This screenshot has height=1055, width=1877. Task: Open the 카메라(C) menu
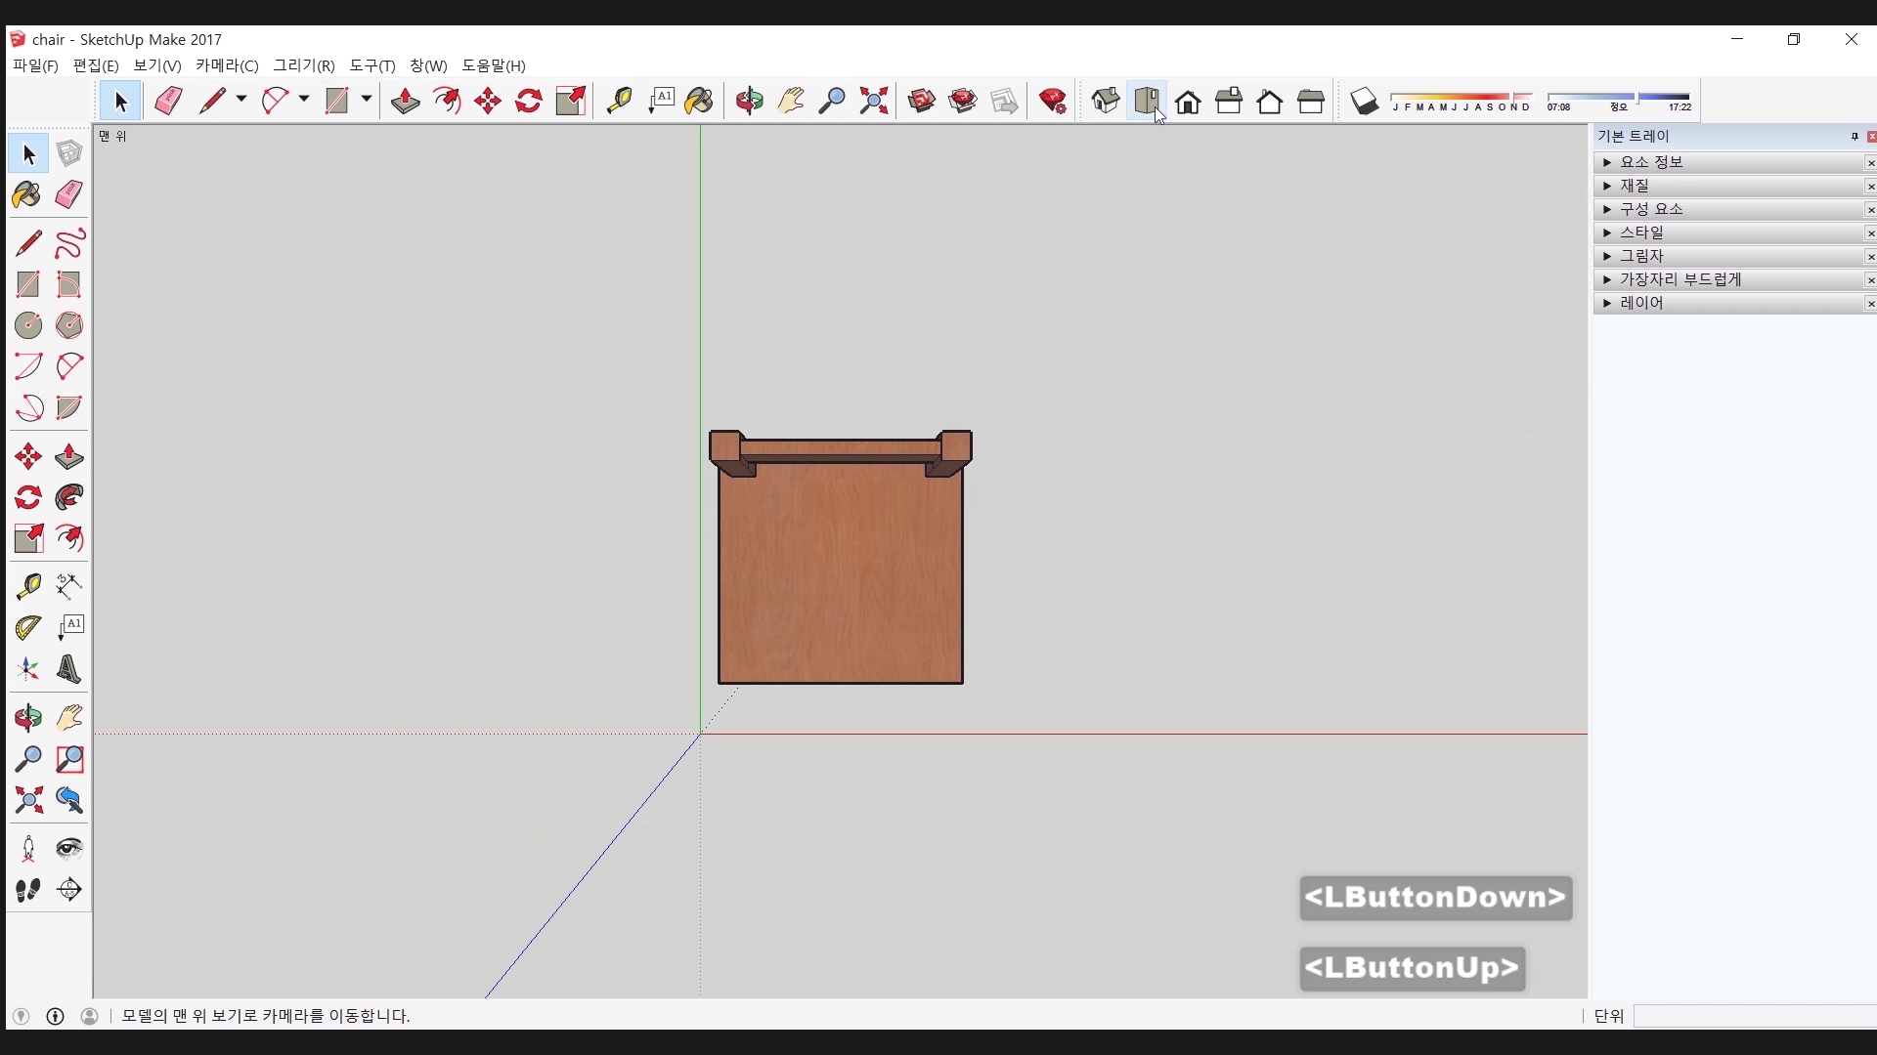[x=227, y=65]
